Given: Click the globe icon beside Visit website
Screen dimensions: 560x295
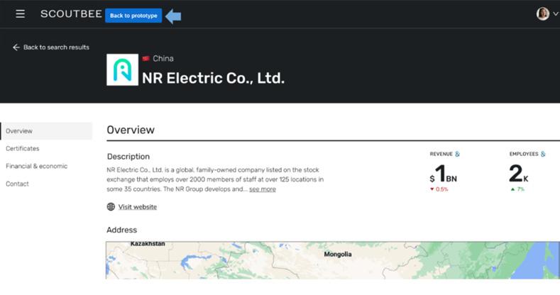Looking at the screenshot, I should tap(111, 207).
